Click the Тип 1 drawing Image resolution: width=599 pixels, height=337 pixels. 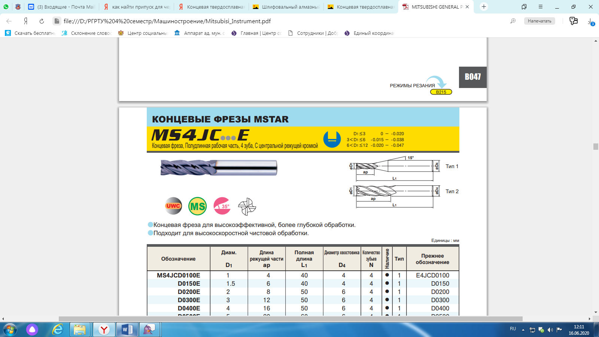click(x=395, y=168)
